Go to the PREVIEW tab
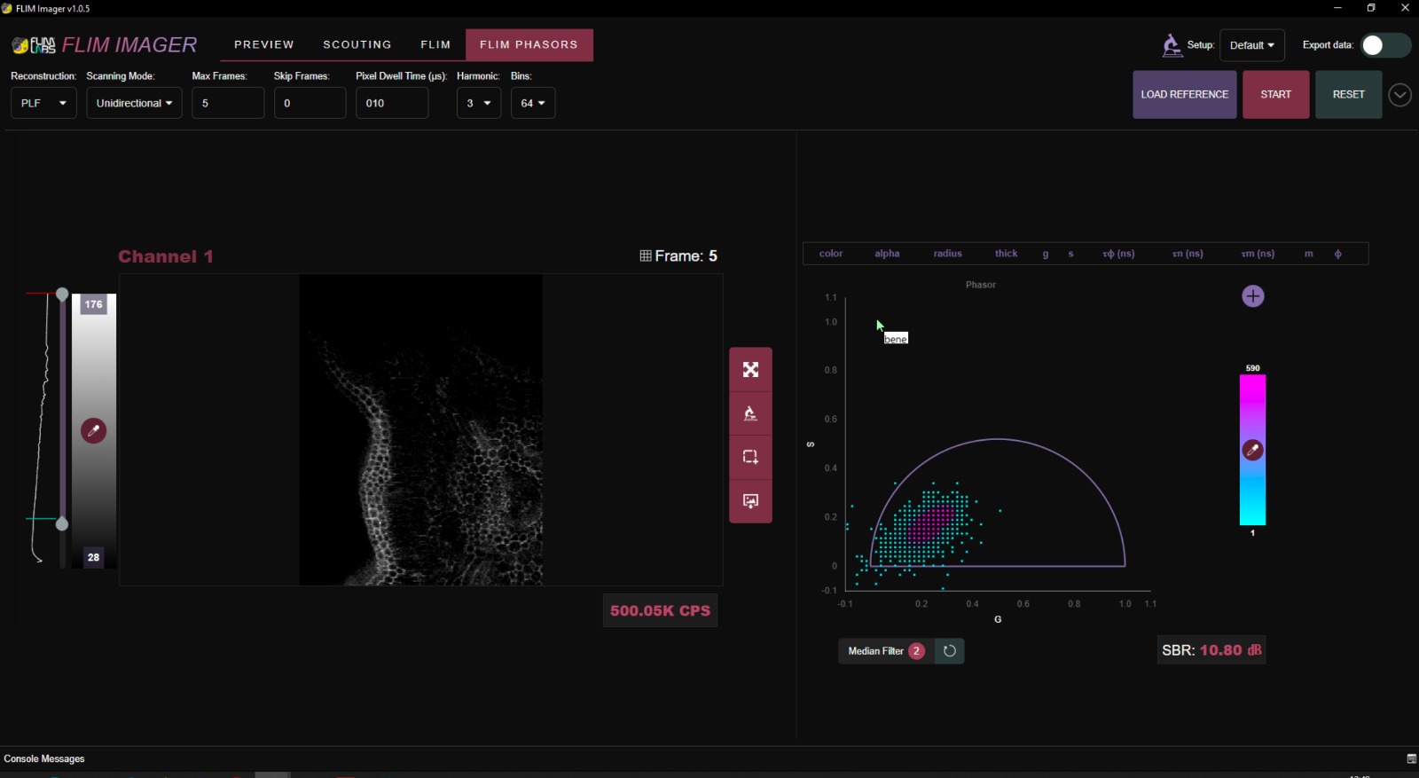Image resolution: width=1419 pixels, height=778 pixels. click(x=263, y=44)
